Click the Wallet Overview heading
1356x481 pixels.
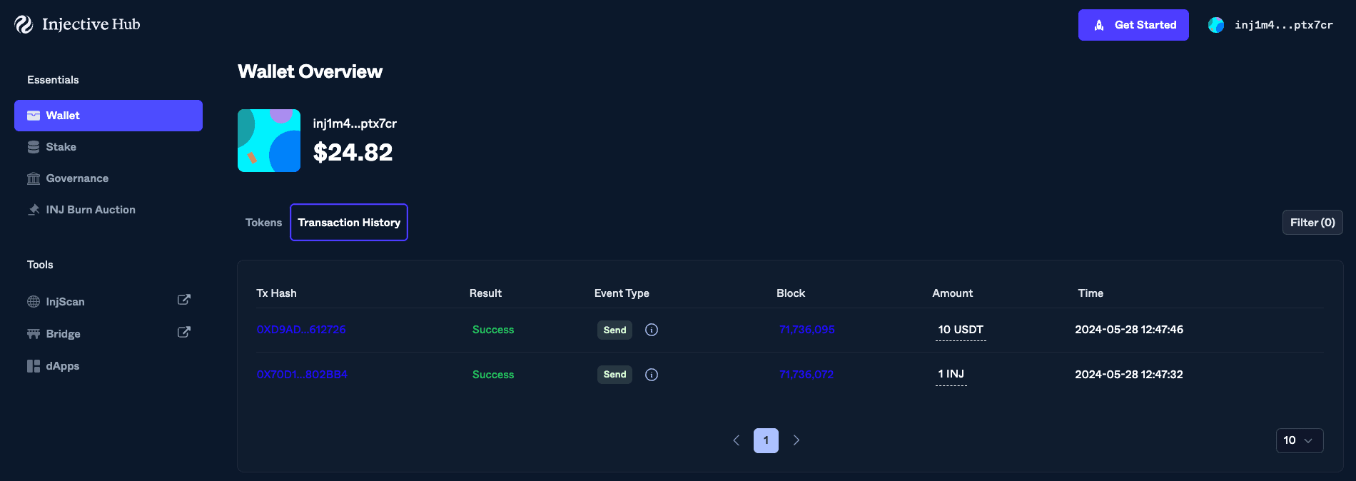[x=310, y=71]
